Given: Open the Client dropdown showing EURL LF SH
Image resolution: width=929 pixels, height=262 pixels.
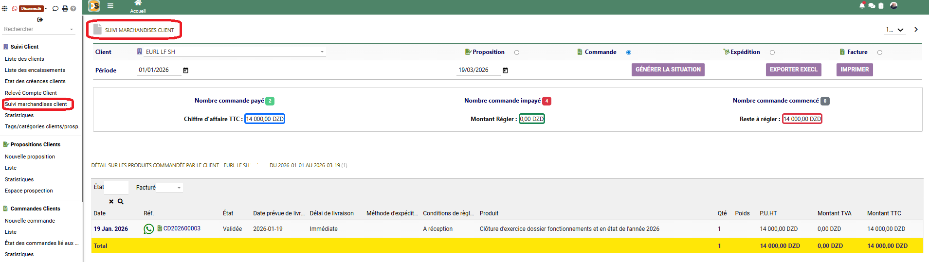Looking at the screenshot, I should (x=234, y=52).
